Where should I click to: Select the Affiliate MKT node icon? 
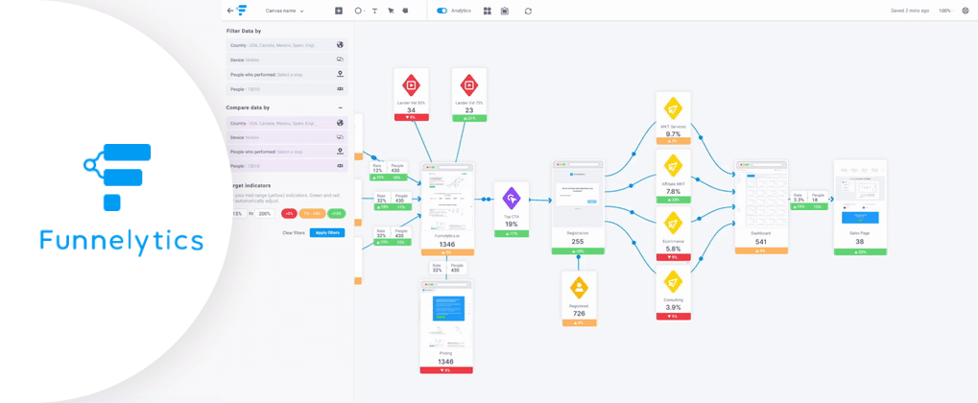(673, 166)
